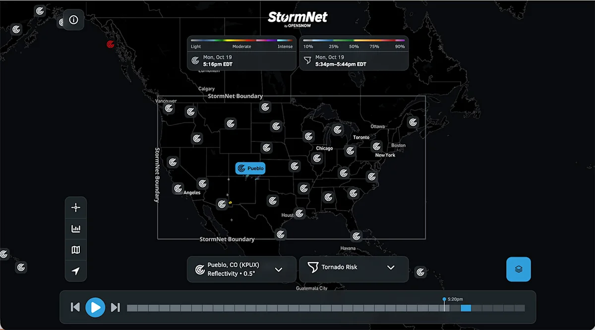Click the 'Moderate' legend label
Viewport: 595px width, 330px height.
pos(241,47)
